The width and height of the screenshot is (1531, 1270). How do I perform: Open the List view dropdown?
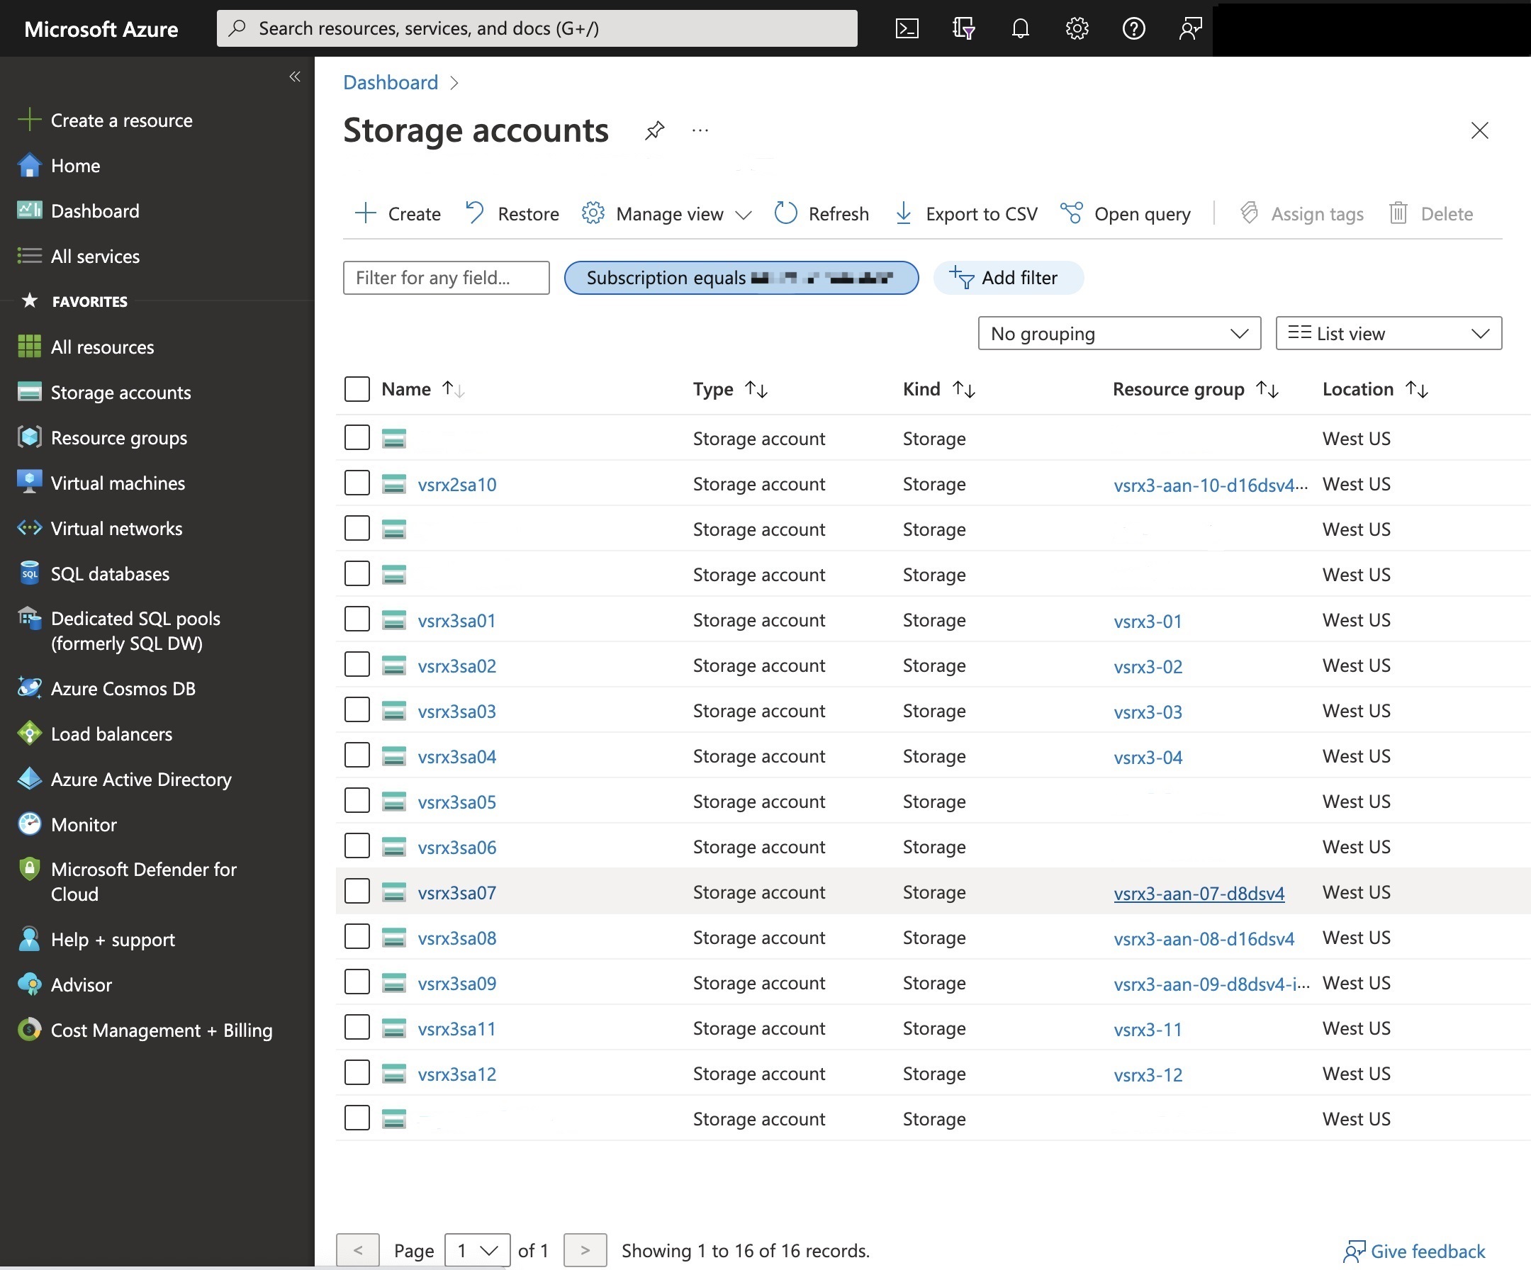tap(1387, 333)
